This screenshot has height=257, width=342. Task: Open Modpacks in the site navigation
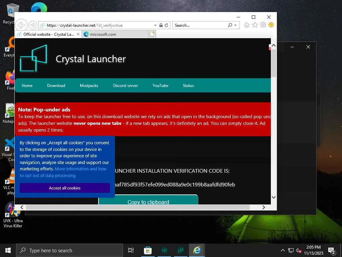point(89,85)
